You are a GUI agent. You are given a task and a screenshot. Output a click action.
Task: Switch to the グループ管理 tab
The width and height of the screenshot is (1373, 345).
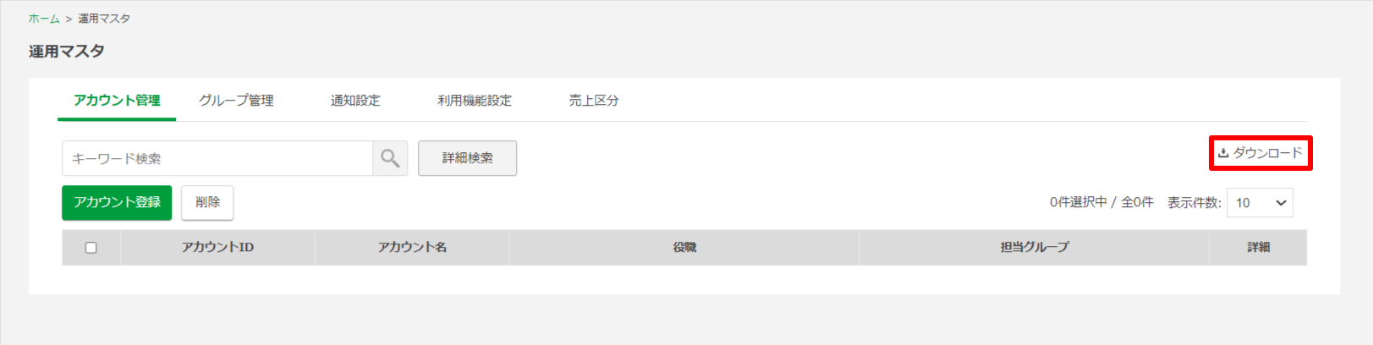(x=236, y=101)
